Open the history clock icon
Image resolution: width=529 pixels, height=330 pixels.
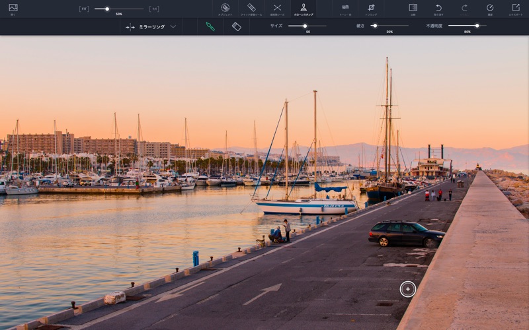490,9
